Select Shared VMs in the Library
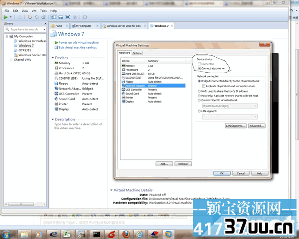Screen dimensions: 299x239 tap(20, 60)
